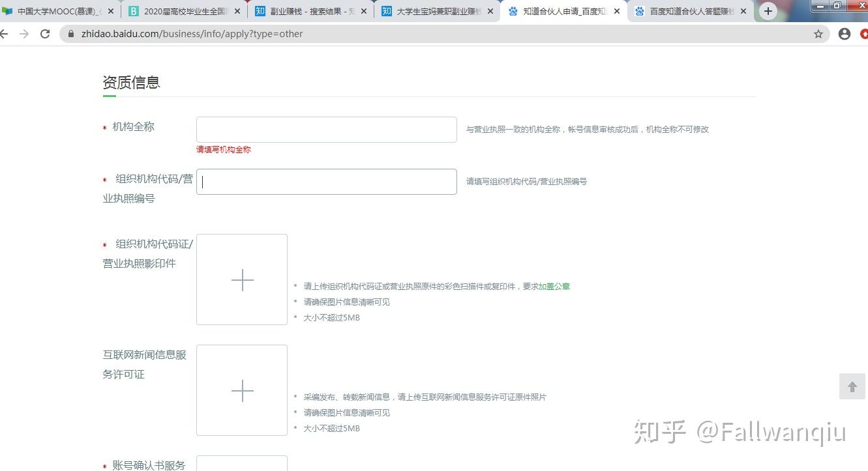This screenshot has width=868, height=471.
Task: Click plus icon to upload 营业执照影印件
Action: coord(242,279)
